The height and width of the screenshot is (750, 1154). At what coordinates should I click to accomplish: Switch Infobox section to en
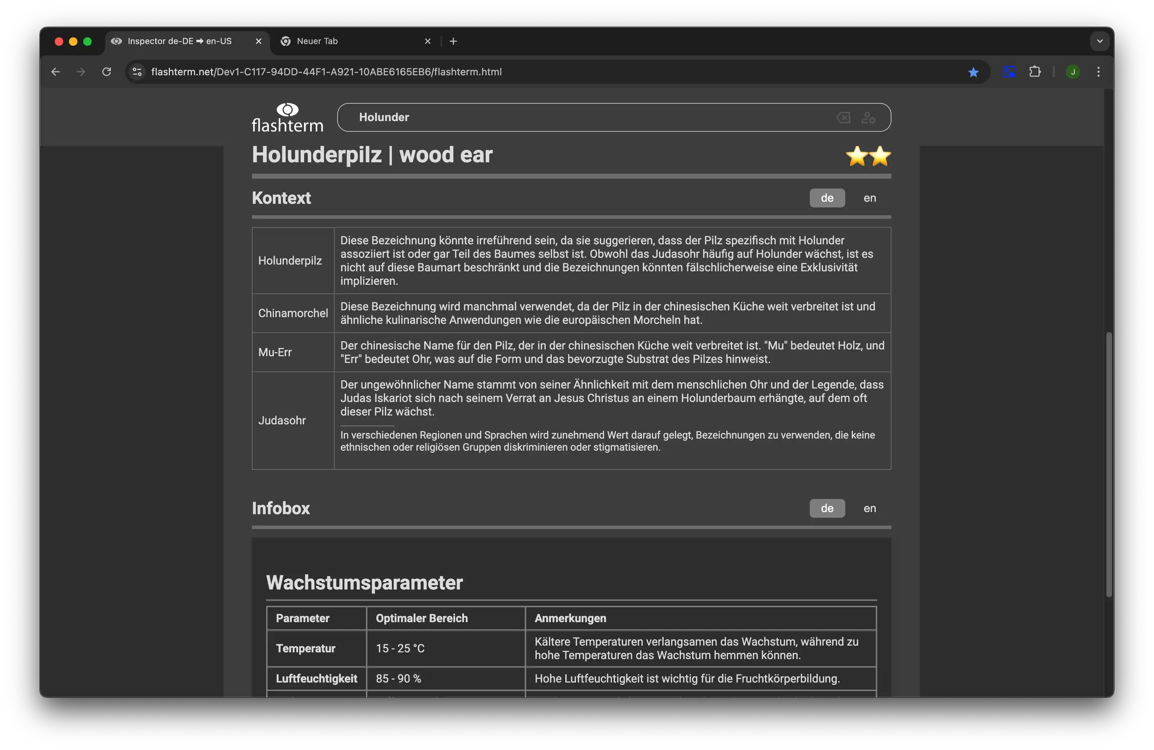click(869, 509)
